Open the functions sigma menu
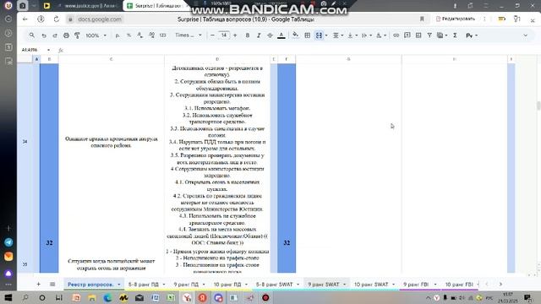Viewport: 541px width, 304px height. [x=455, y=35]
